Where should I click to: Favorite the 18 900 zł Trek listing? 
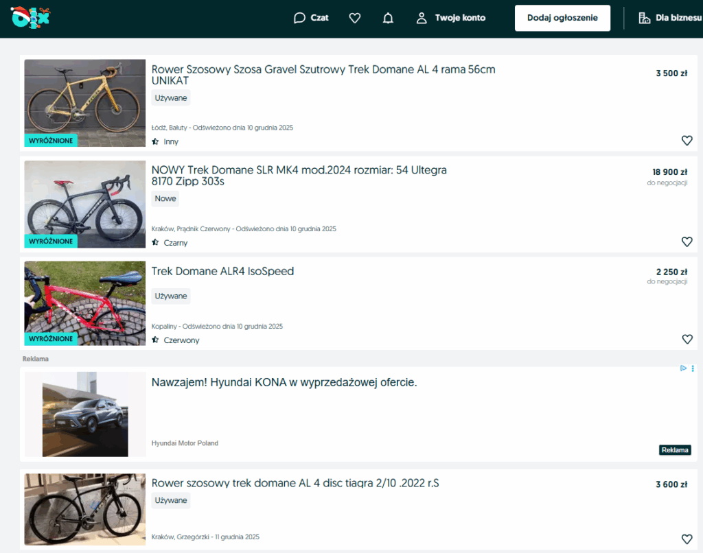[687, 242]
